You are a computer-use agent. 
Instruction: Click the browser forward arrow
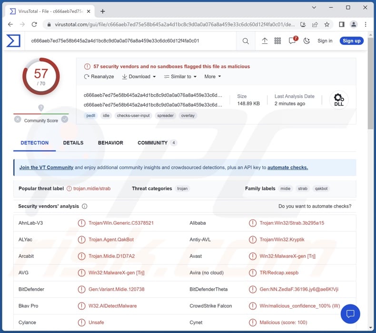(x=22, y=24)
